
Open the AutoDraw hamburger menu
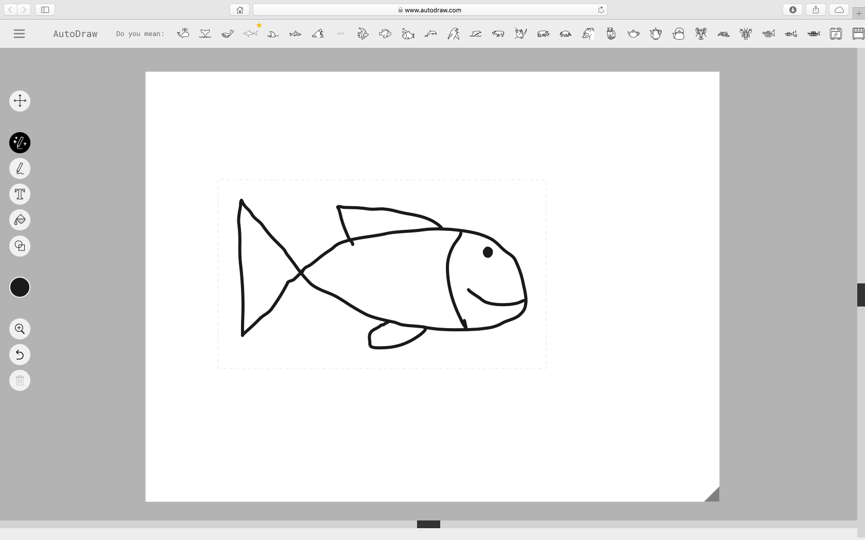click(x=19, y=33)
